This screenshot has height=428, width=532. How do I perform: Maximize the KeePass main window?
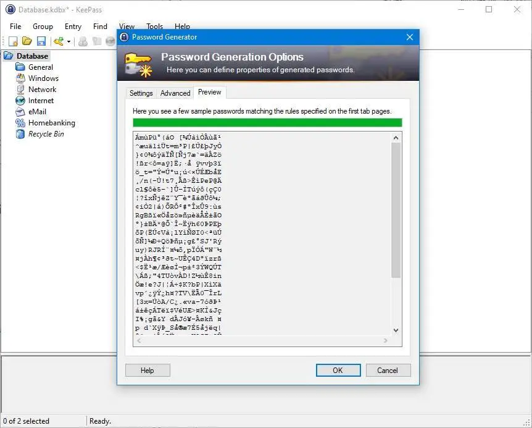(489, 9)
